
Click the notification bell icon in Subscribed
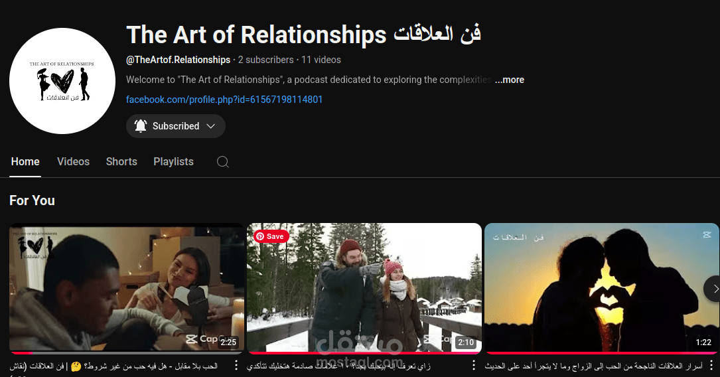tap(141, 126)
